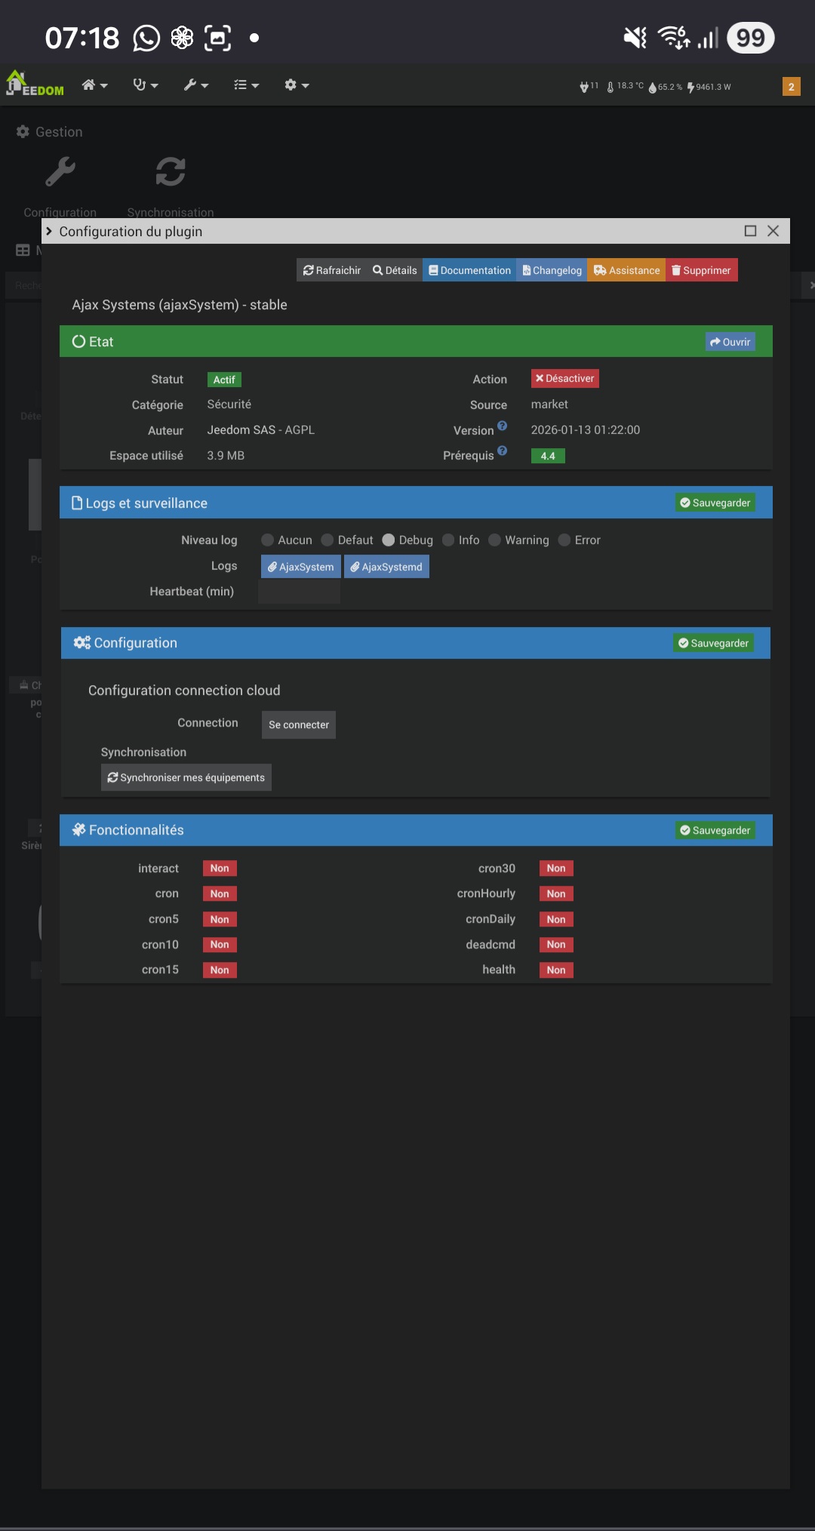Click the Heartbeat (min) input field

pos(299,592)
